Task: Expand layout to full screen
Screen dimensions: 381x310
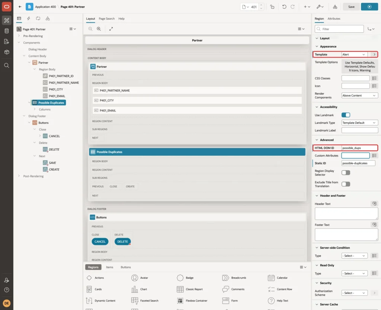Action: pos(111,29)
